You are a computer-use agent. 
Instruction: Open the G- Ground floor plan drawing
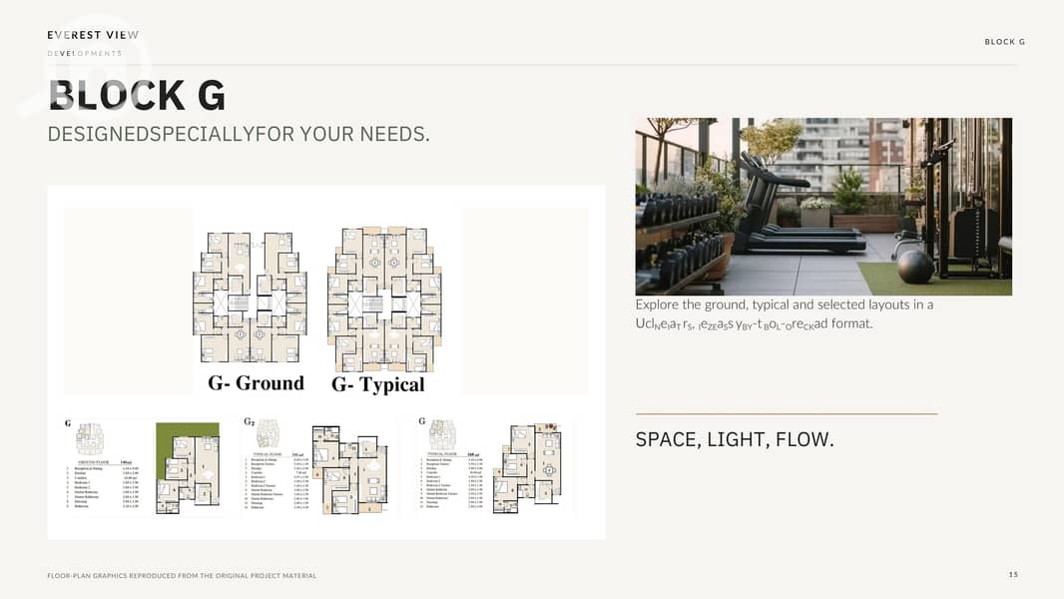coord(250,297)
